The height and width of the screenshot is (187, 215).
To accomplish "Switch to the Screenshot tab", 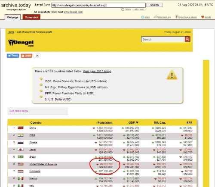I will (31, 17).
